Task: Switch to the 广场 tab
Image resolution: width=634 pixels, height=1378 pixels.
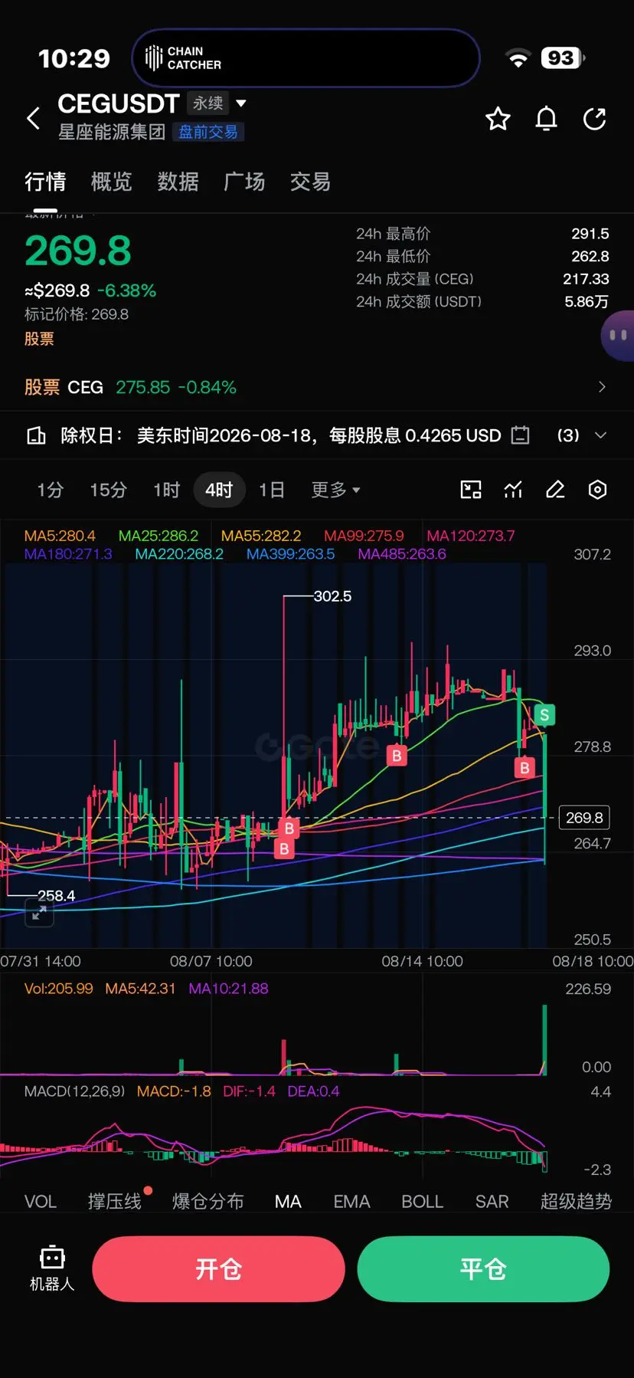Action: pos(244,182)
